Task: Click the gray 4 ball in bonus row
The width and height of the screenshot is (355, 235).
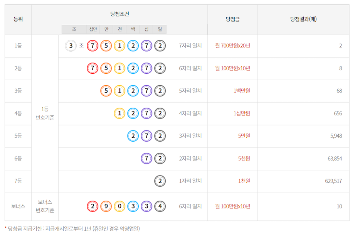Action: [160, 206]
